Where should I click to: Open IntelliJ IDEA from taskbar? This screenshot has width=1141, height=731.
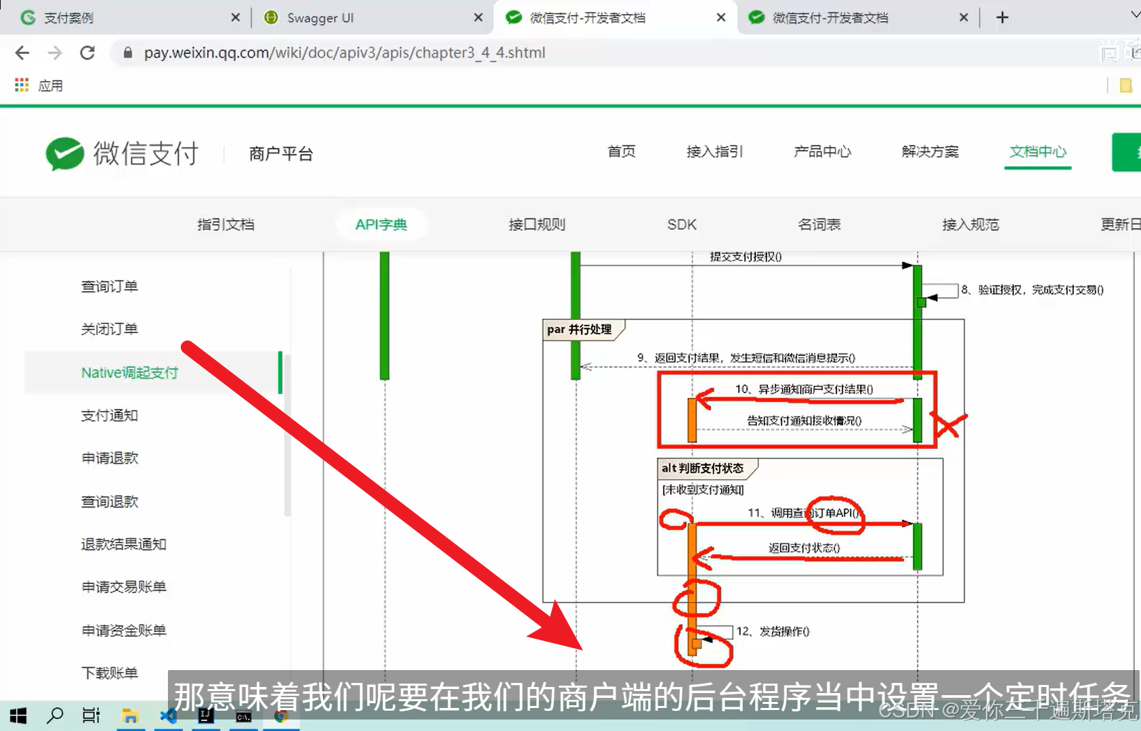click(x=206, y=715)
